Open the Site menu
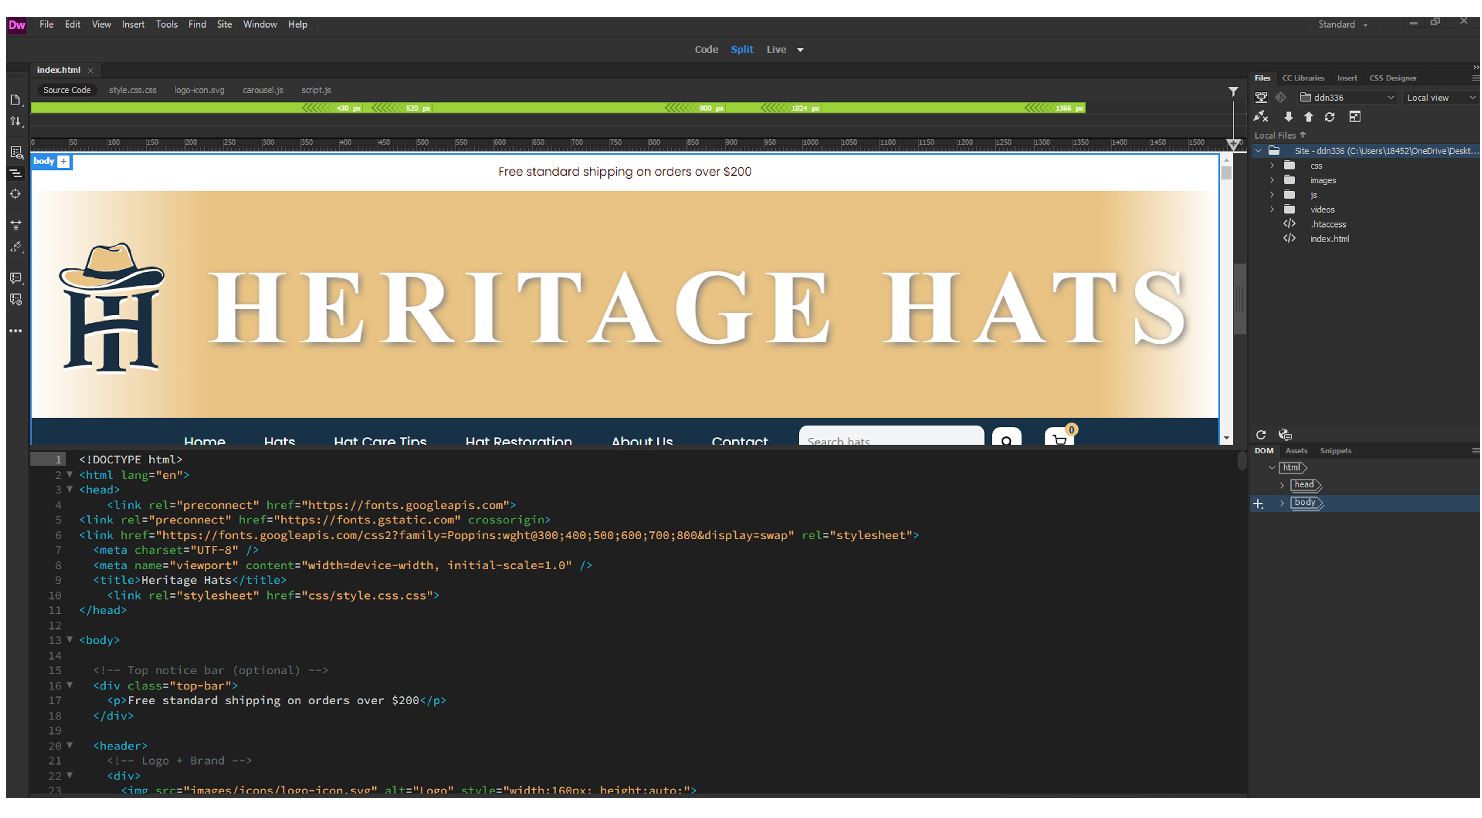The height and width of the screenshot is (818, 1482). tap(224, 24)
